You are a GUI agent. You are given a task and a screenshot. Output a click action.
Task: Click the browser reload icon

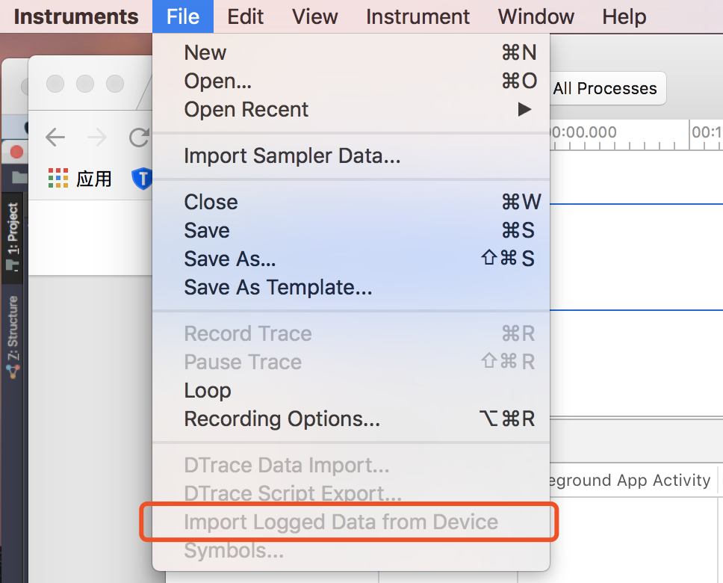pos(139,137)
